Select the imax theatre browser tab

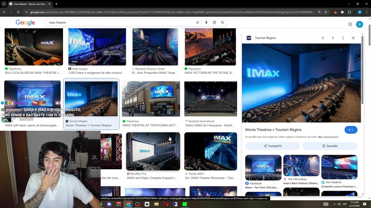pyautogui.click(x=30, y=4)
